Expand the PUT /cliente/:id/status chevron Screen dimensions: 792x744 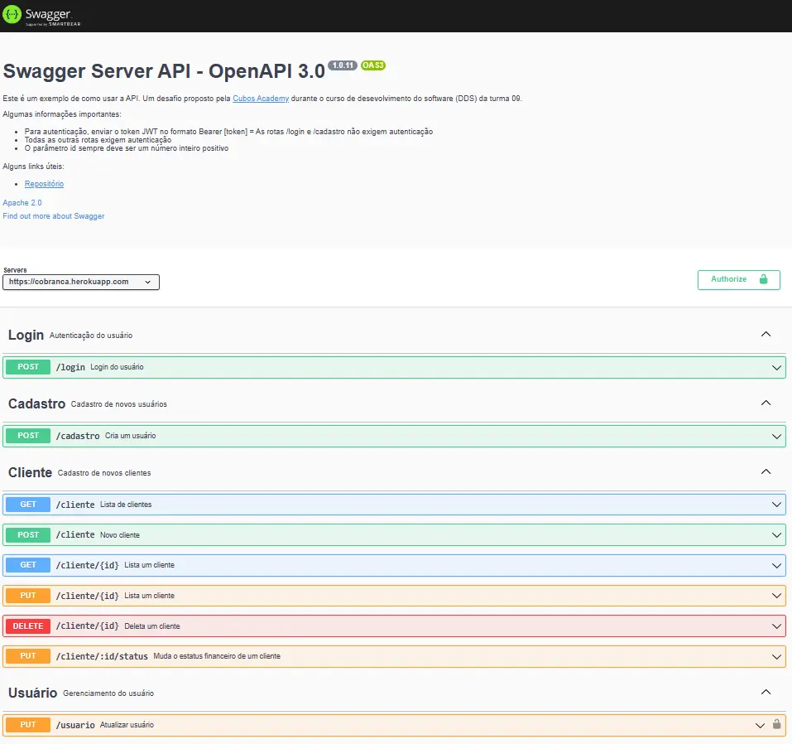click(x=776, y=656)
